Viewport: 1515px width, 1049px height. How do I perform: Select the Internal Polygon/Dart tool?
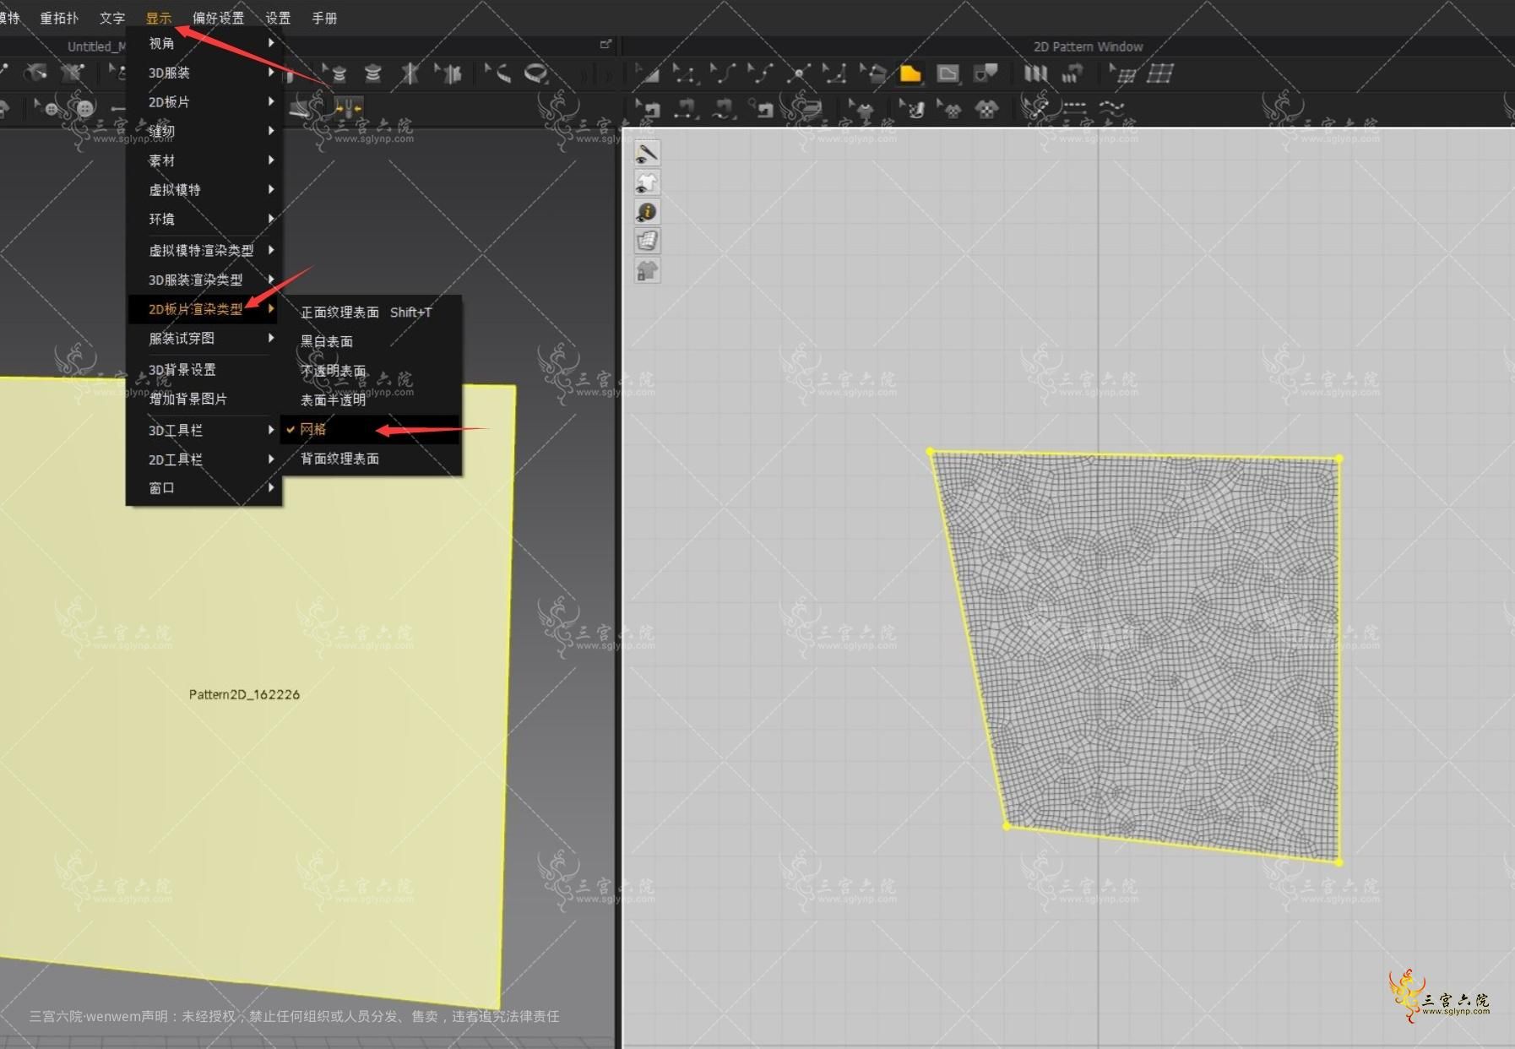985,73
